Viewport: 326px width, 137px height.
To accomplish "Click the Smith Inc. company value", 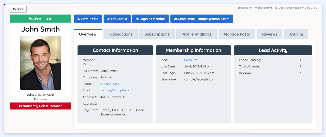I will pos(107,77).
